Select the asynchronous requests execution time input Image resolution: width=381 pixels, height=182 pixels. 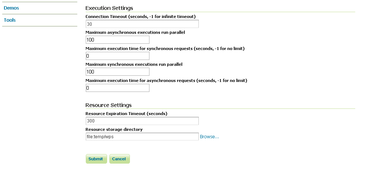click(117, 88)
